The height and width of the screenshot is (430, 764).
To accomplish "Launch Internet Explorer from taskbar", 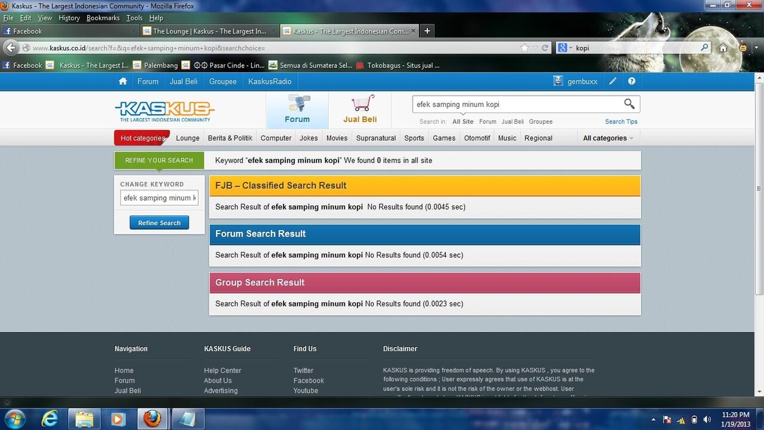I will point(51,419).
